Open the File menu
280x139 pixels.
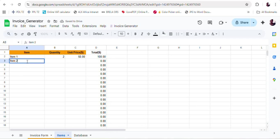[x=15, y=26]
